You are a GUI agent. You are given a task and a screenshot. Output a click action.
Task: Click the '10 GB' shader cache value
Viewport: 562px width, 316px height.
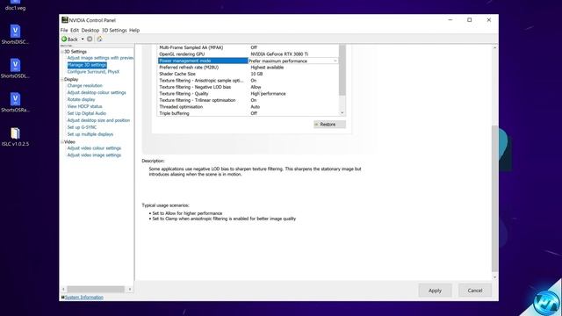click(256, 74)
